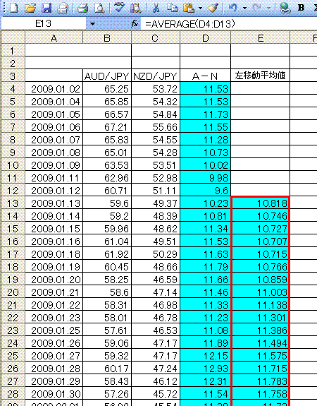The image size is (317, 406).
Task: Apply the Format Painter brush
Action: (x=213, y=8)
